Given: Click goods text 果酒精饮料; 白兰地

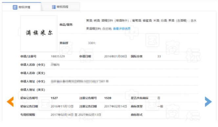Looking at the screenshot, I should tap(99, 29).
